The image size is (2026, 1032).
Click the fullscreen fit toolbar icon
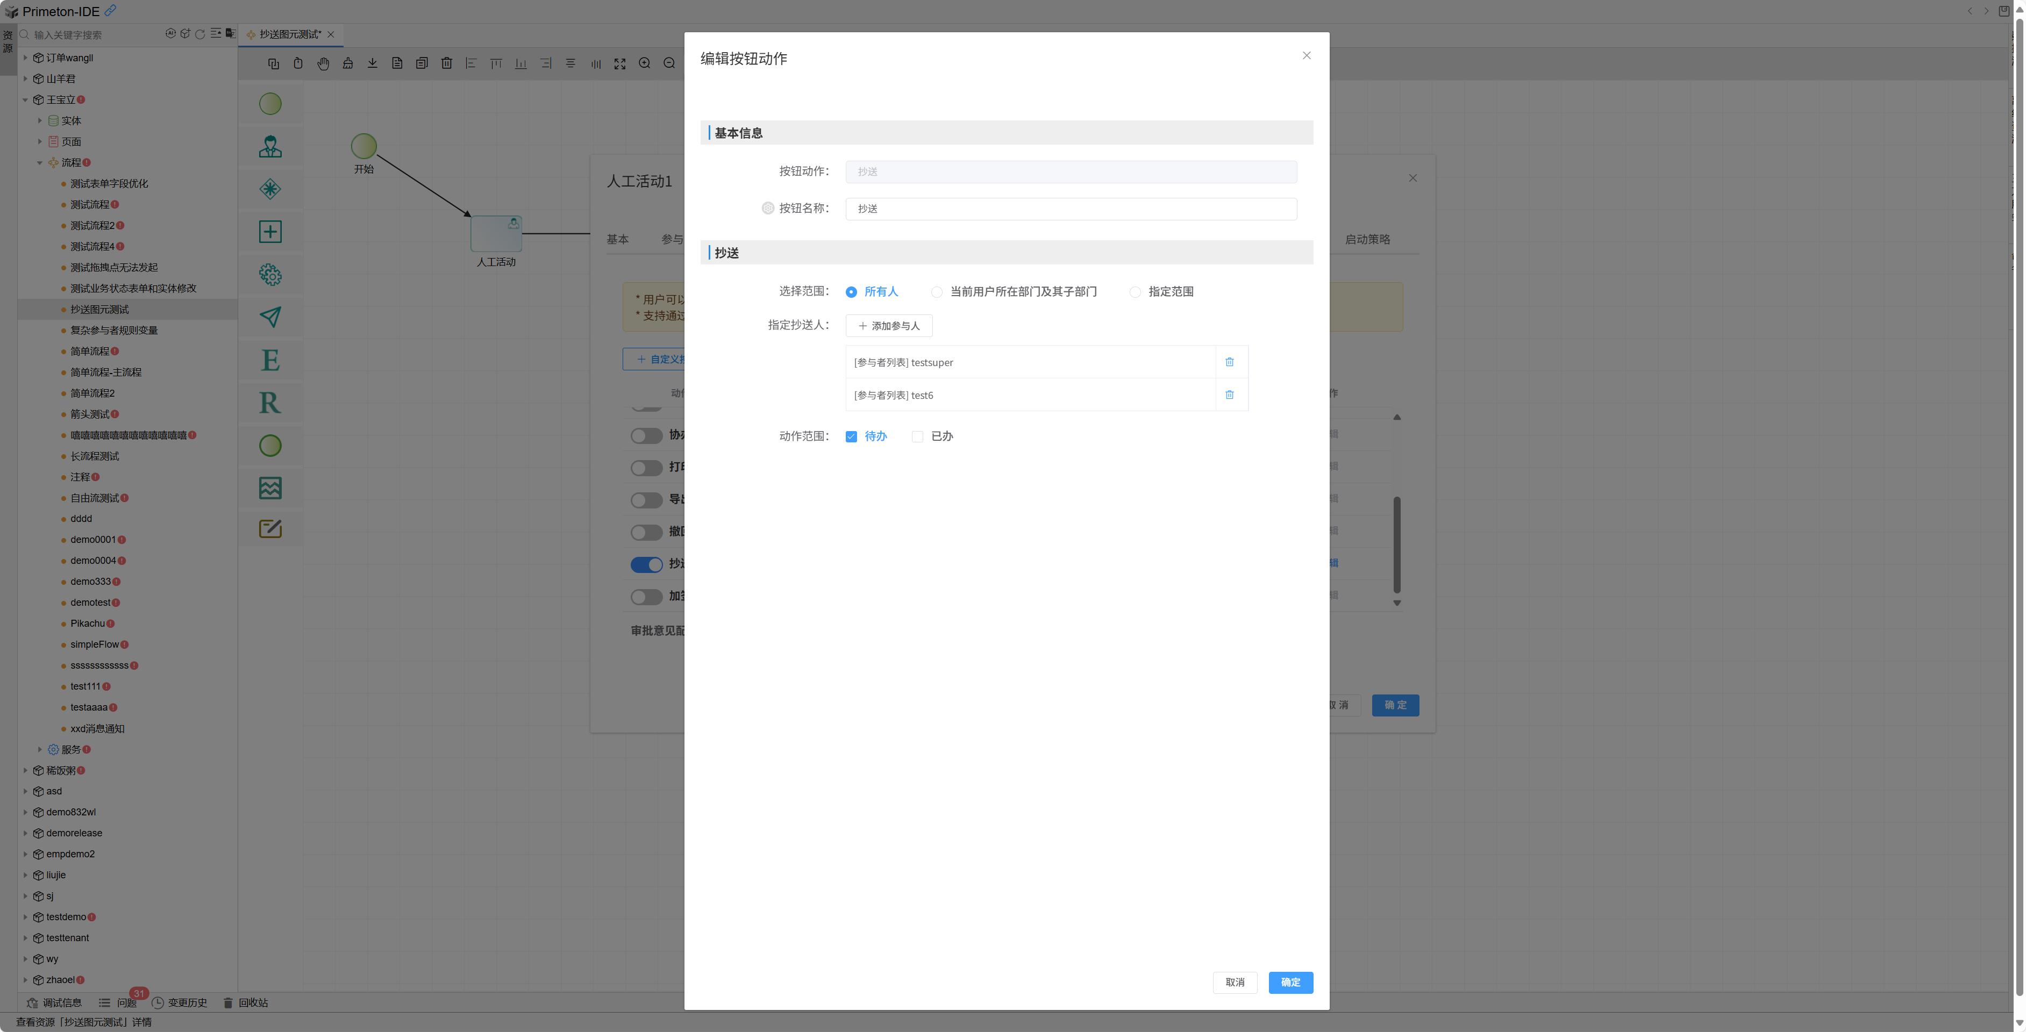coord(620,63)
